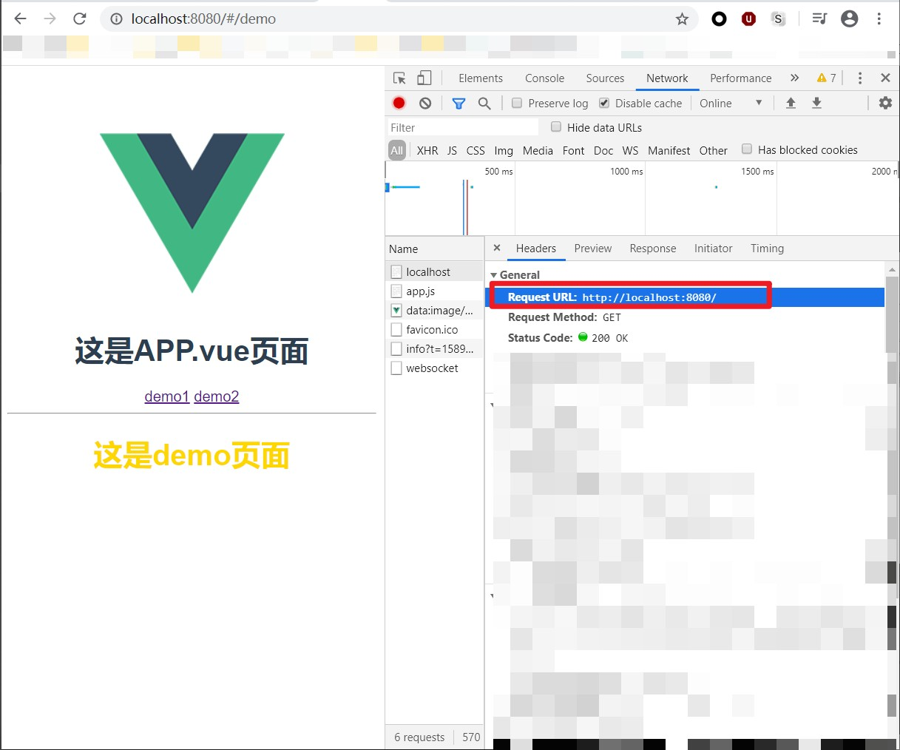Show more DevTools tabs with chevron
This screenshot has width=900, height=750.
click(x=794, y=78)
